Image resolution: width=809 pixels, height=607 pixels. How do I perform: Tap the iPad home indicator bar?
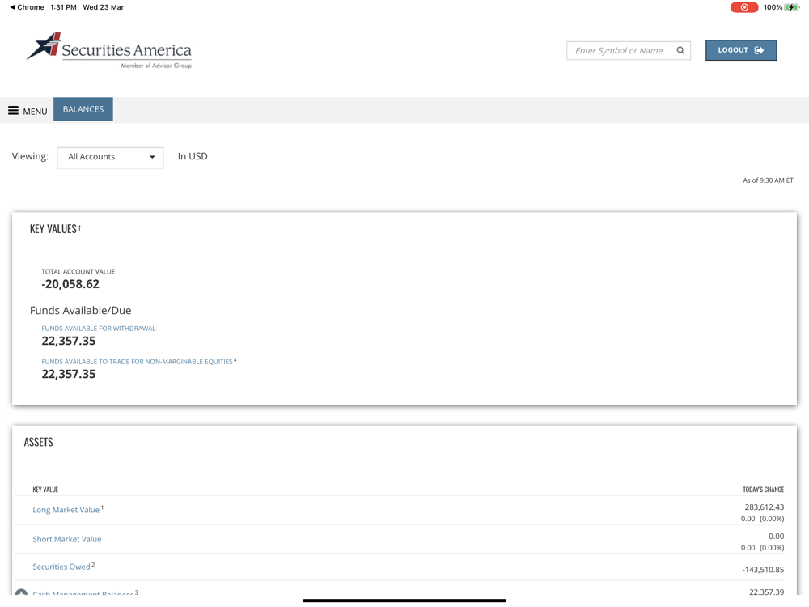click(404, 601)
